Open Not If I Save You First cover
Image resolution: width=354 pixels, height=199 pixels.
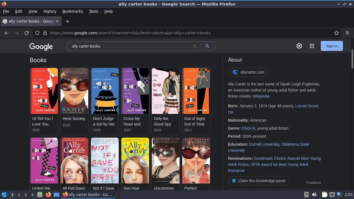pyautogui.click(x=105, y=161)
